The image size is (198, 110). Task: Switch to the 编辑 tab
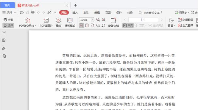(x=97, y=12)
